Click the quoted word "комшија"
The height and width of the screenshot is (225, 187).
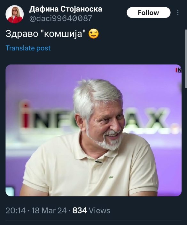point(64,34)
